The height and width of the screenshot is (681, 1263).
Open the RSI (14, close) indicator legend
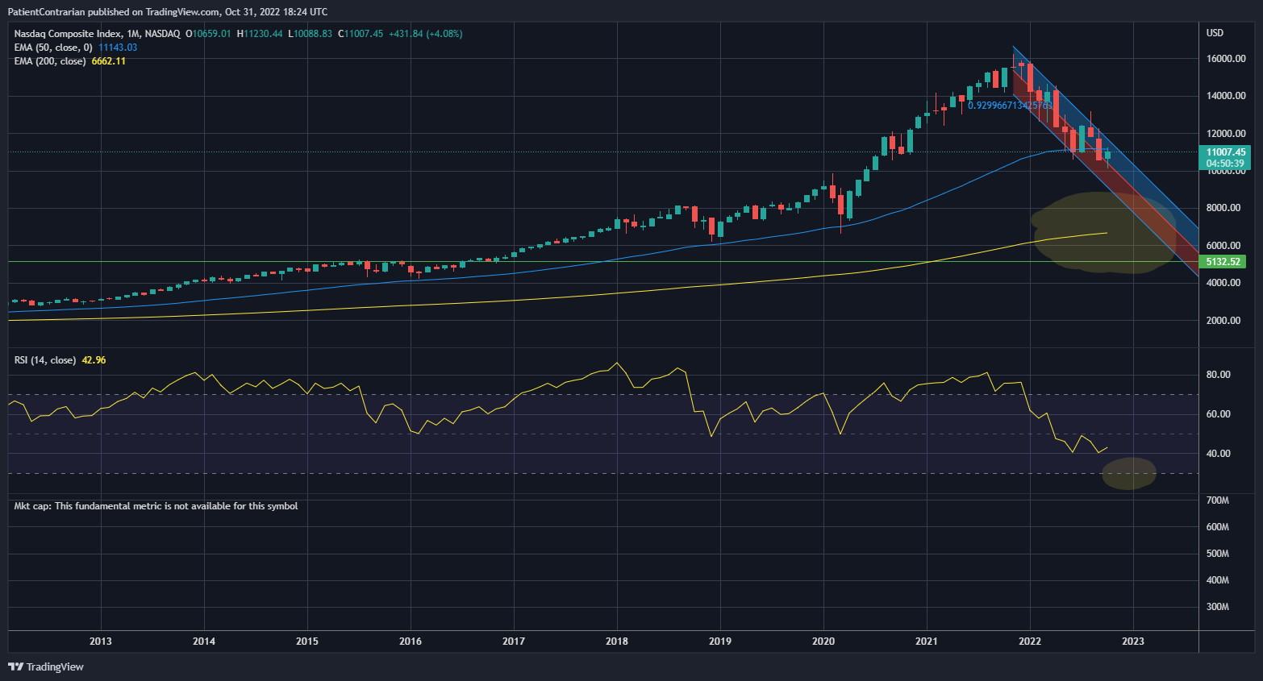coord(45,360)
